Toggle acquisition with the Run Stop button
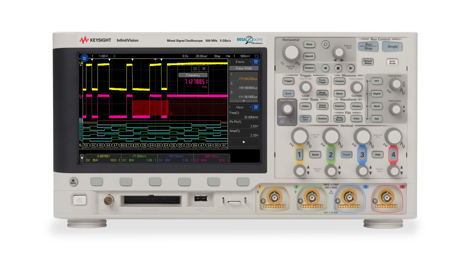The image size is (469, 264). tap(368, 46)
